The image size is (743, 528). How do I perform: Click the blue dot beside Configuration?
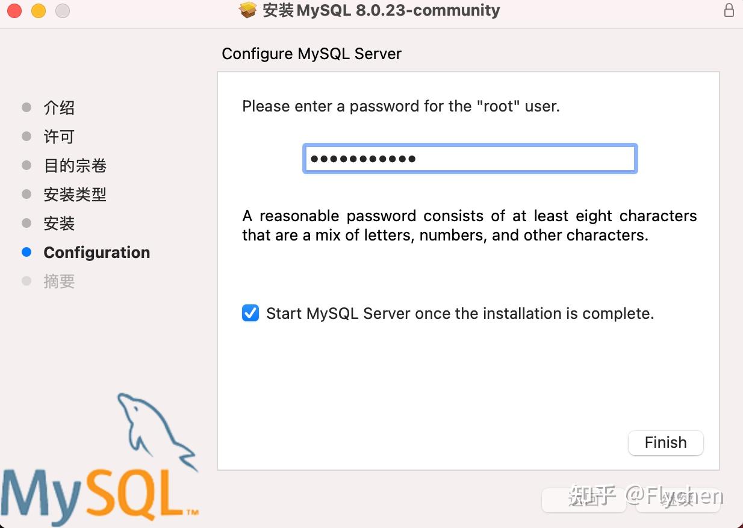26,252
